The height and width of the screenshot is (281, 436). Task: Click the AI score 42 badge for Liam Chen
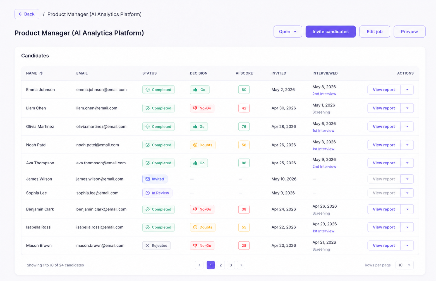pos(244,108)
